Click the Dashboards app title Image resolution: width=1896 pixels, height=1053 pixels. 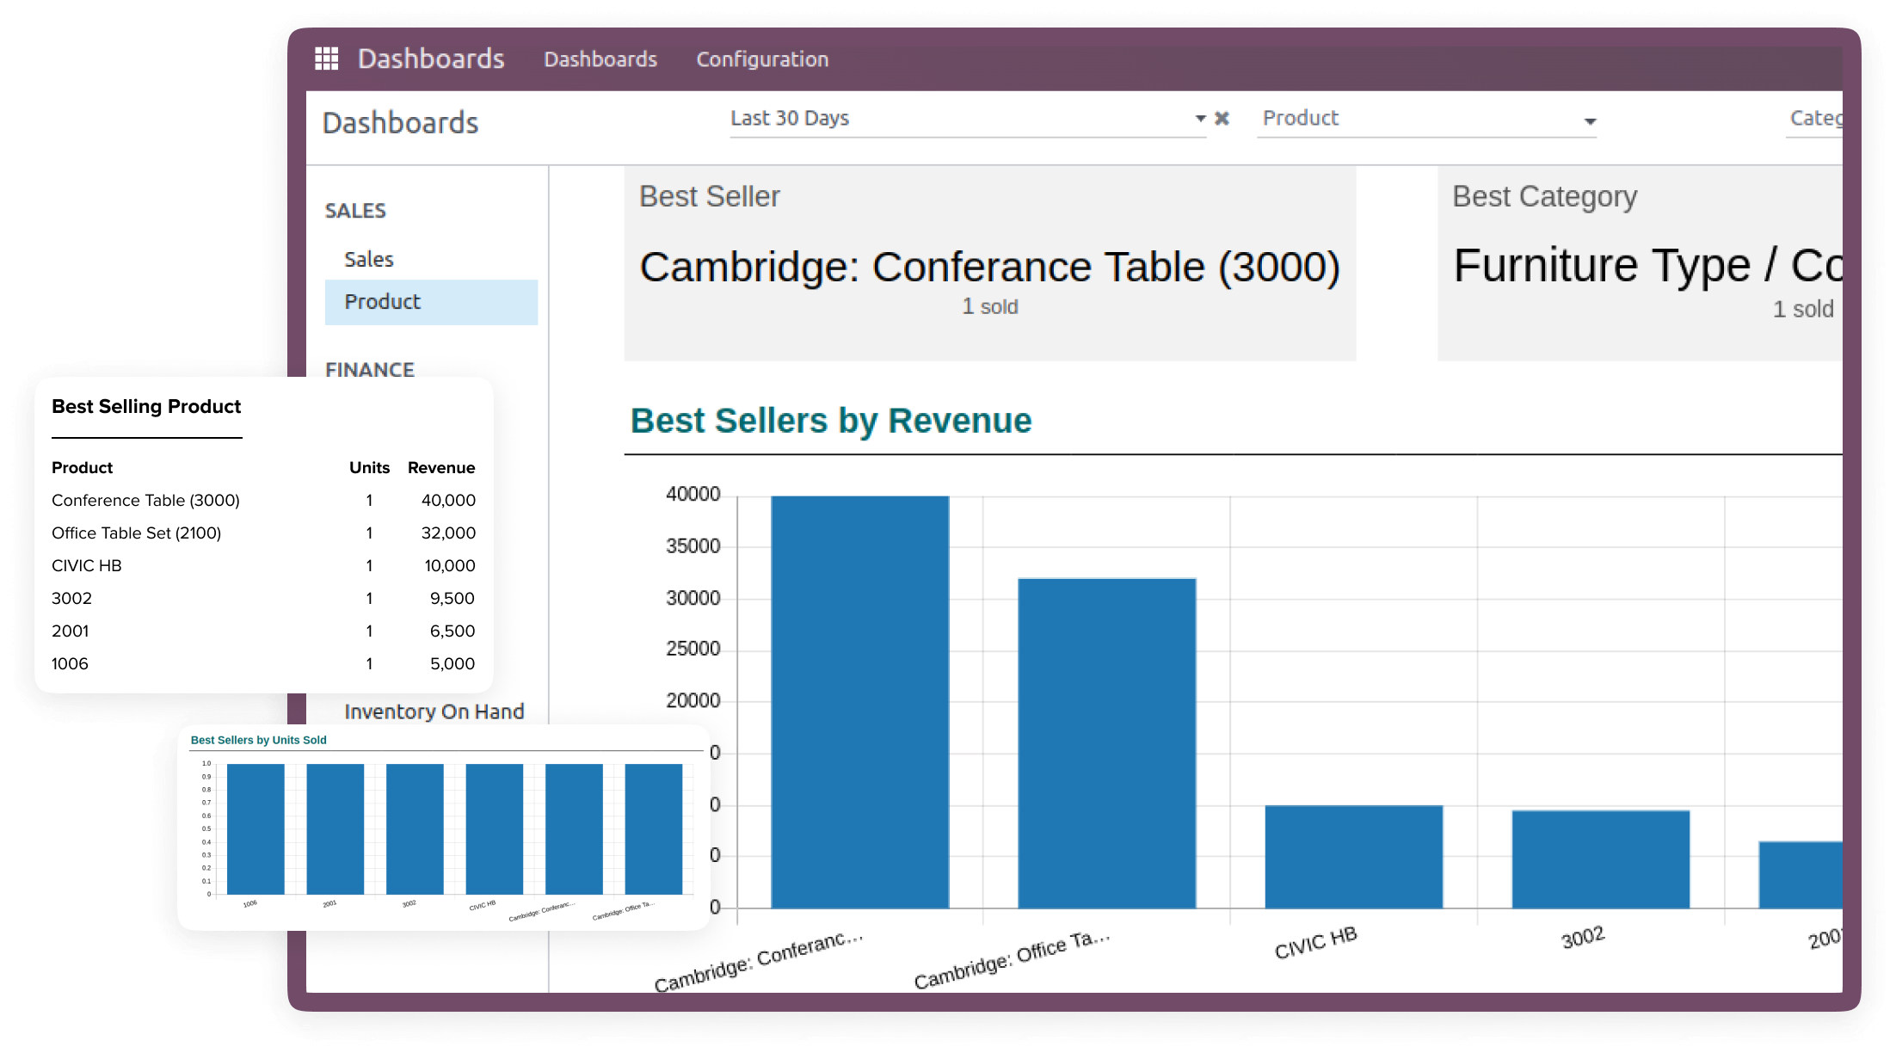pos(430,58)
